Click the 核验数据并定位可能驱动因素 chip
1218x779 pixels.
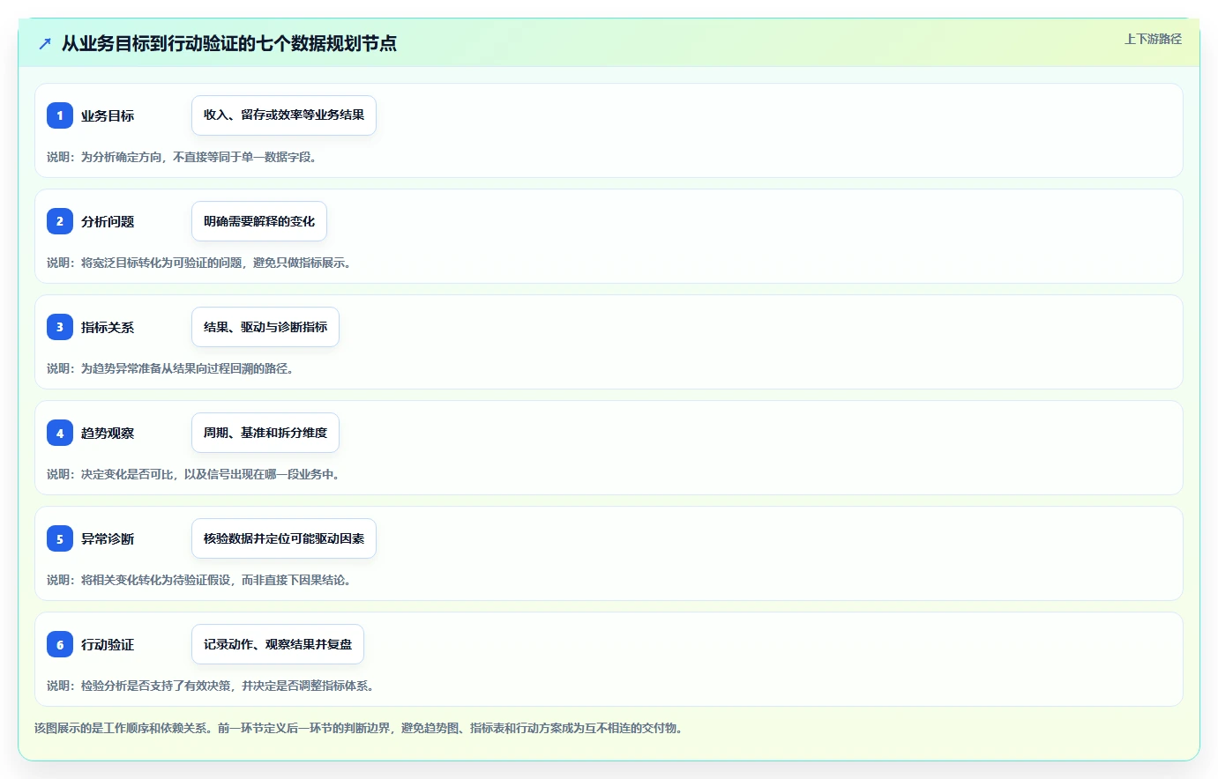[x=284, y=538]
